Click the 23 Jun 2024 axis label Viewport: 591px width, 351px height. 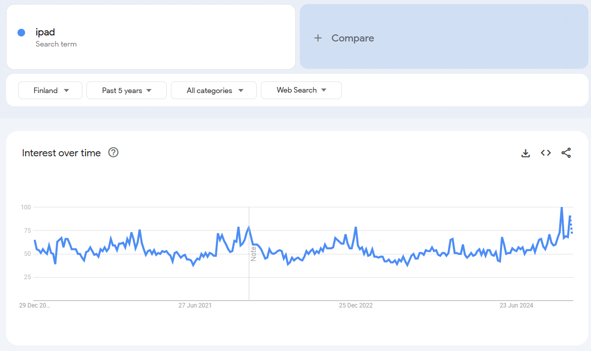click(516, 305)
